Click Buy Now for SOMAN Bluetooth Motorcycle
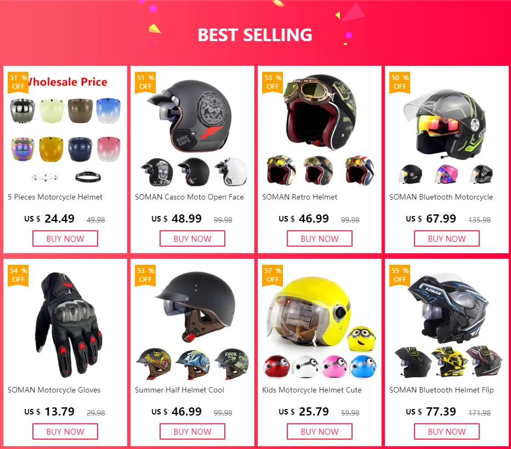Viewport: 511px width, 449px height. tap(447, 238)
